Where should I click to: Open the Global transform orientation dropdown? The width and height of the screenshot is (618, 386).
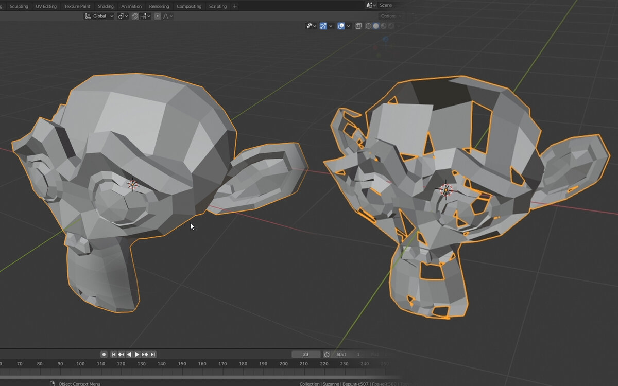pyautogui.click(x=99, y=16)
